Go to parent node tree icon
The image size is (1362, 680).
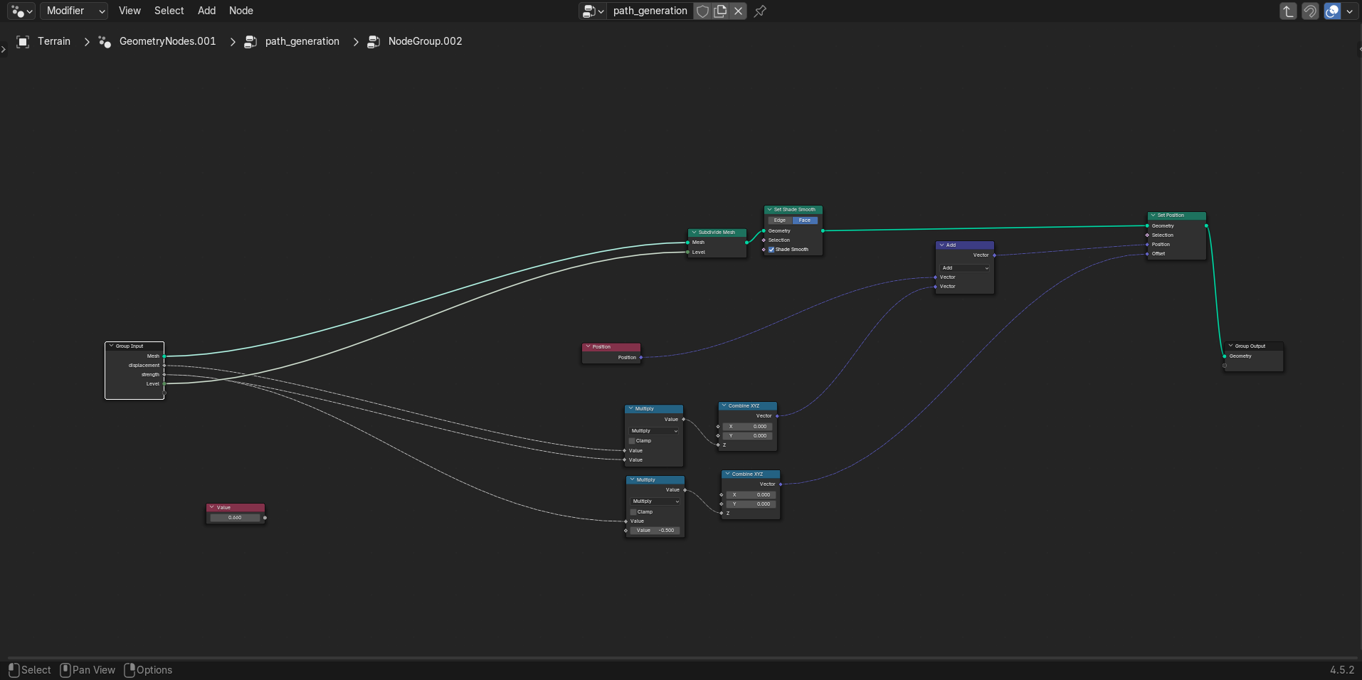coord(1288,11)
